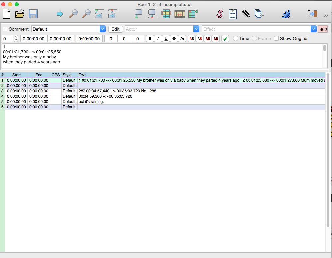Open Styles Manager pink S icon
This screenshot has width=332, height=258.
pos(219,14)
